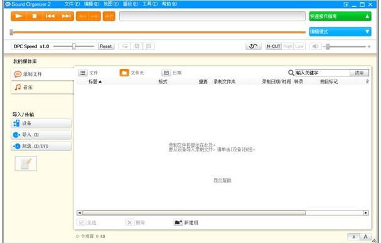Switch the list to folder view
Viewport: 381px width, 243px height.
[124, 73]
